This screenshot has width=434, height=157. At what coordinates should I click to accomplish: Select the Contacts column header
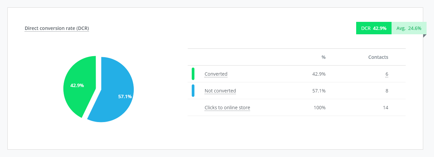[x=378, y=57]
